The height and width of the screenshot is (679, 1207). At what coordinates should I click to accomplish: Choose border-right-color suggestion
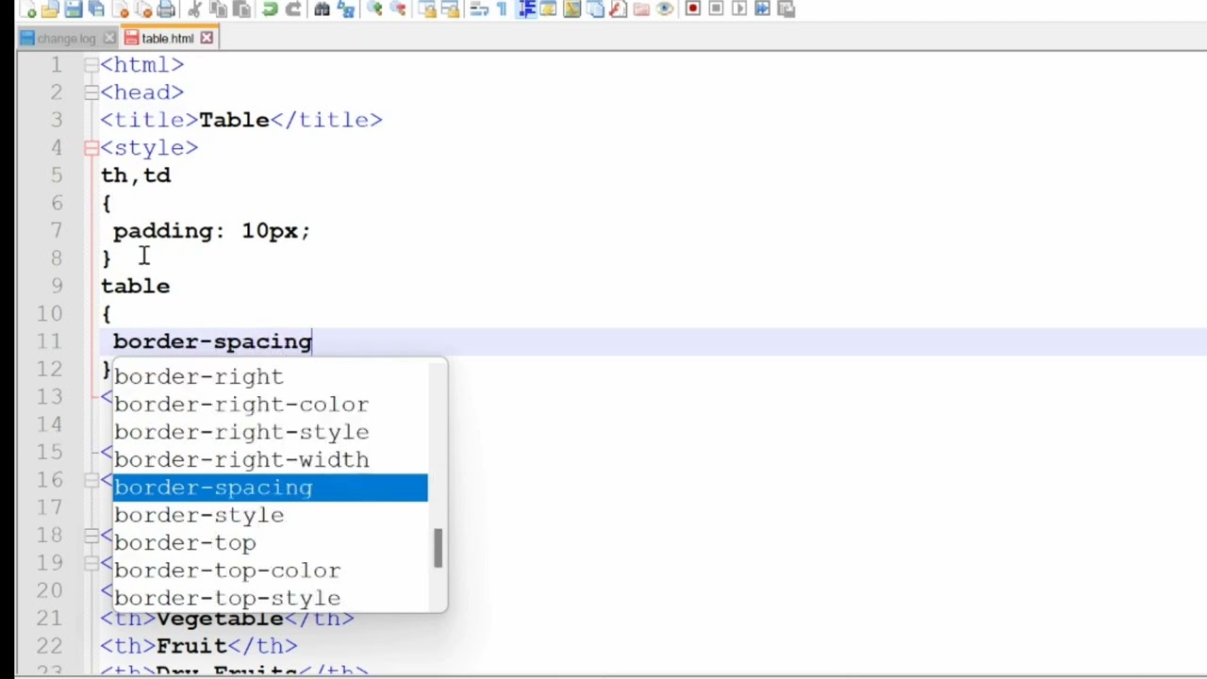point(271,405)
